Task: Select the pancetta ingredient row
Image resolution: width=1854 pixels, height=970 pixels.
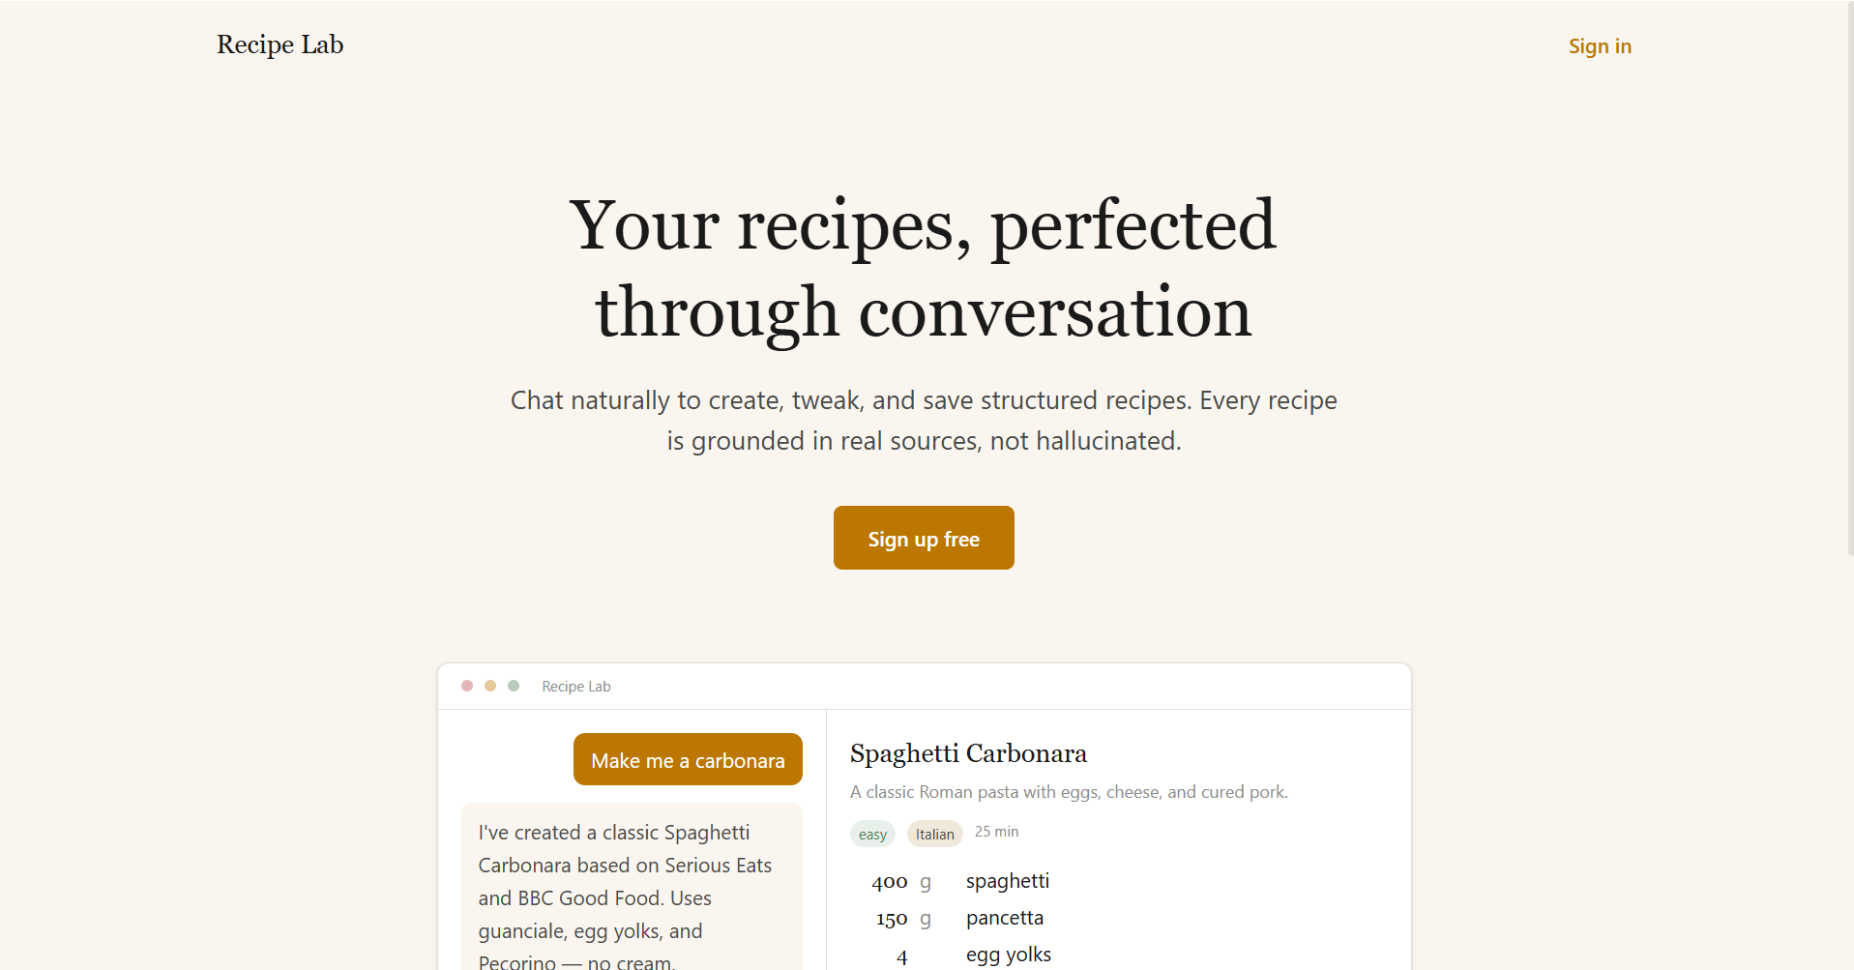Action: [1004, 918]
